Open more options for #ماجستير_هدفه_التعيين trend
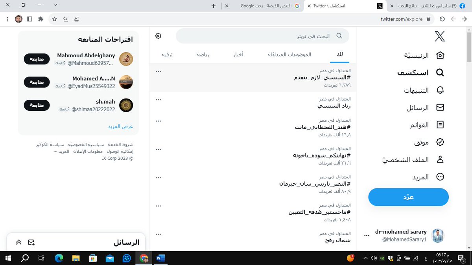 coord(159,206)
